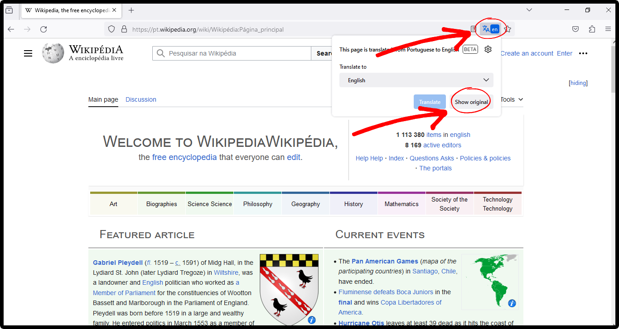Click the Wikipedia search field
The width and height of the screenshot is (619, 329).
tap(232, 53)
